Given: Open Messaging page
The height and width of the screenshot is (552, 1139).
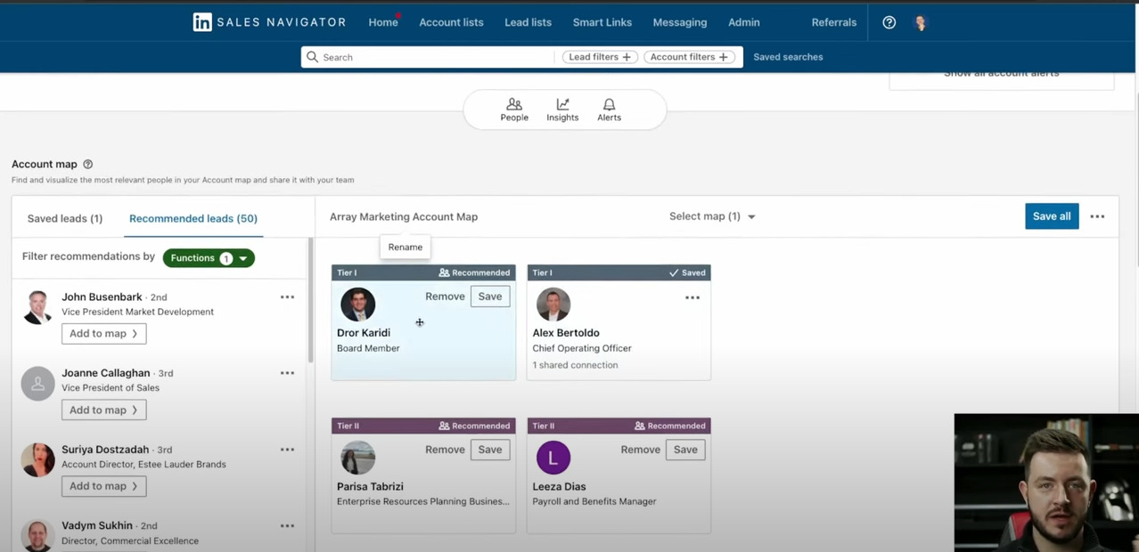Looking at the screenshot, I should click(680, 22).
